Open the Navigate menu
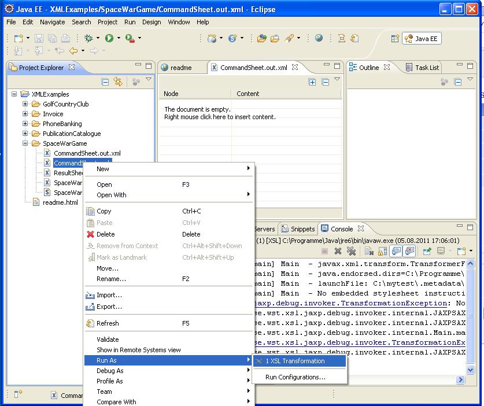The image size is (484, 406). pyautogui.click(x=53, y=22)
